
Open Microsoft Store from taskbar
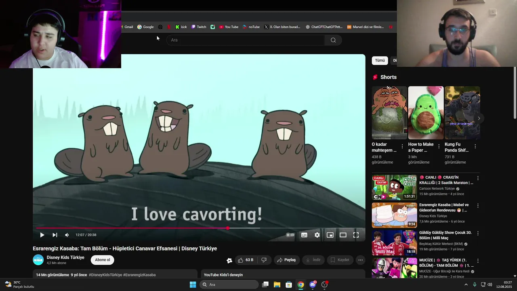[x=289, y=285]
